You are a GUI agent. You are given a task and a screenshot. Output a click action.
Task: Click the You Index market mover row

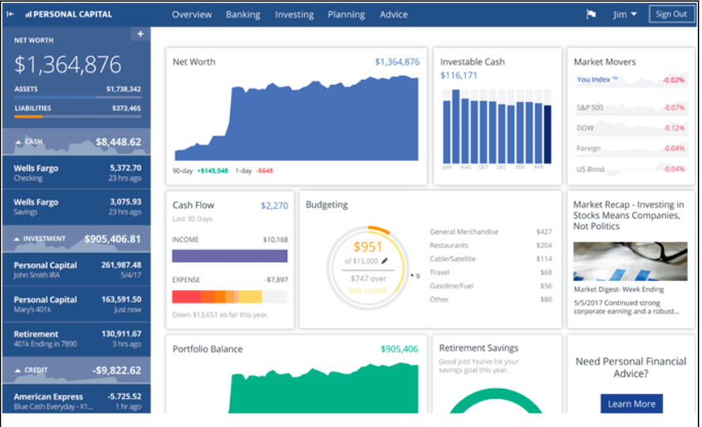pyautogui.click(x=631, y=80)
